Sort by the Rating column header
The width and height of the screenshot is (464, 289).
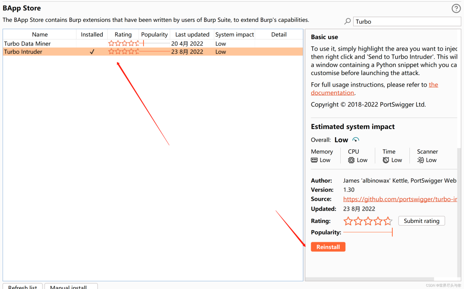pos(123,35)
